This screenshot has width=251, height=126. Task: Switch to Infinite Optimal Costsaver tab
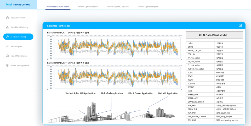pyautogui.click(x=118, y=7)
